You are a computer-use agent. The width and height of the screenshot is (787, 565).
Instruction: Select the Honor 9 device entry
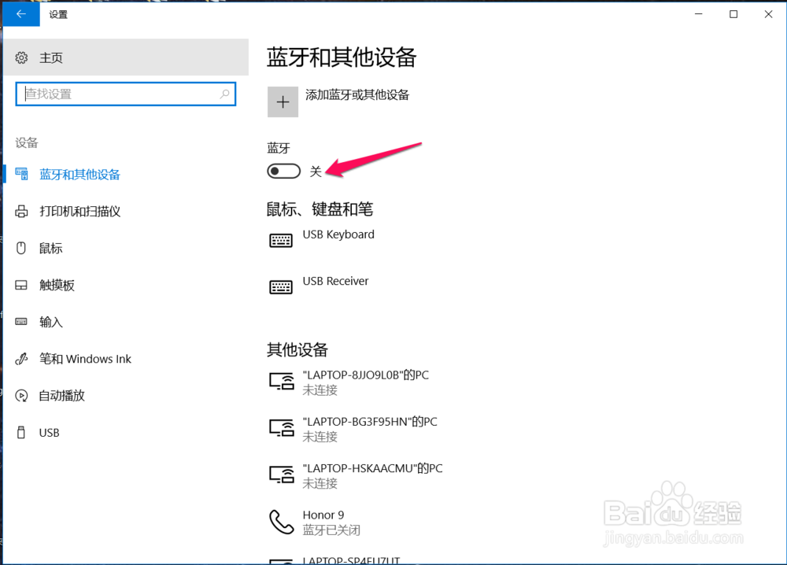pyautogui.click(x=315, y=522)
